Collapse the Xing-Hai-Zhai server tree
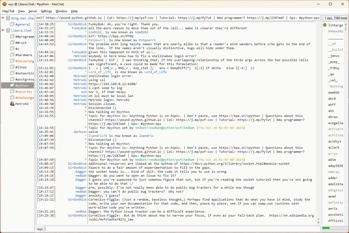The width and height of the screenshot is (349, 233). pos(3,18)
